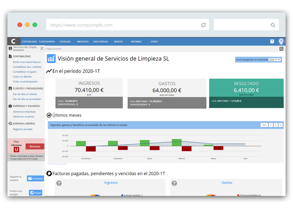Click the trend line icon beside En el período
This screenshot has width=293, height=217.
(x=49, y=71)
